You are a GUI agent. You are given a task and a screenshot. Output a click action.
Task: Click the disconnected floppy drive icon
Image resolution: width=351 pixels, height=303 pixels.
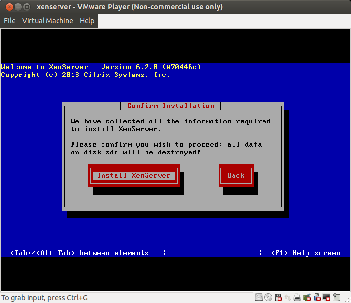pyautogui.click(x=278, y=297)
